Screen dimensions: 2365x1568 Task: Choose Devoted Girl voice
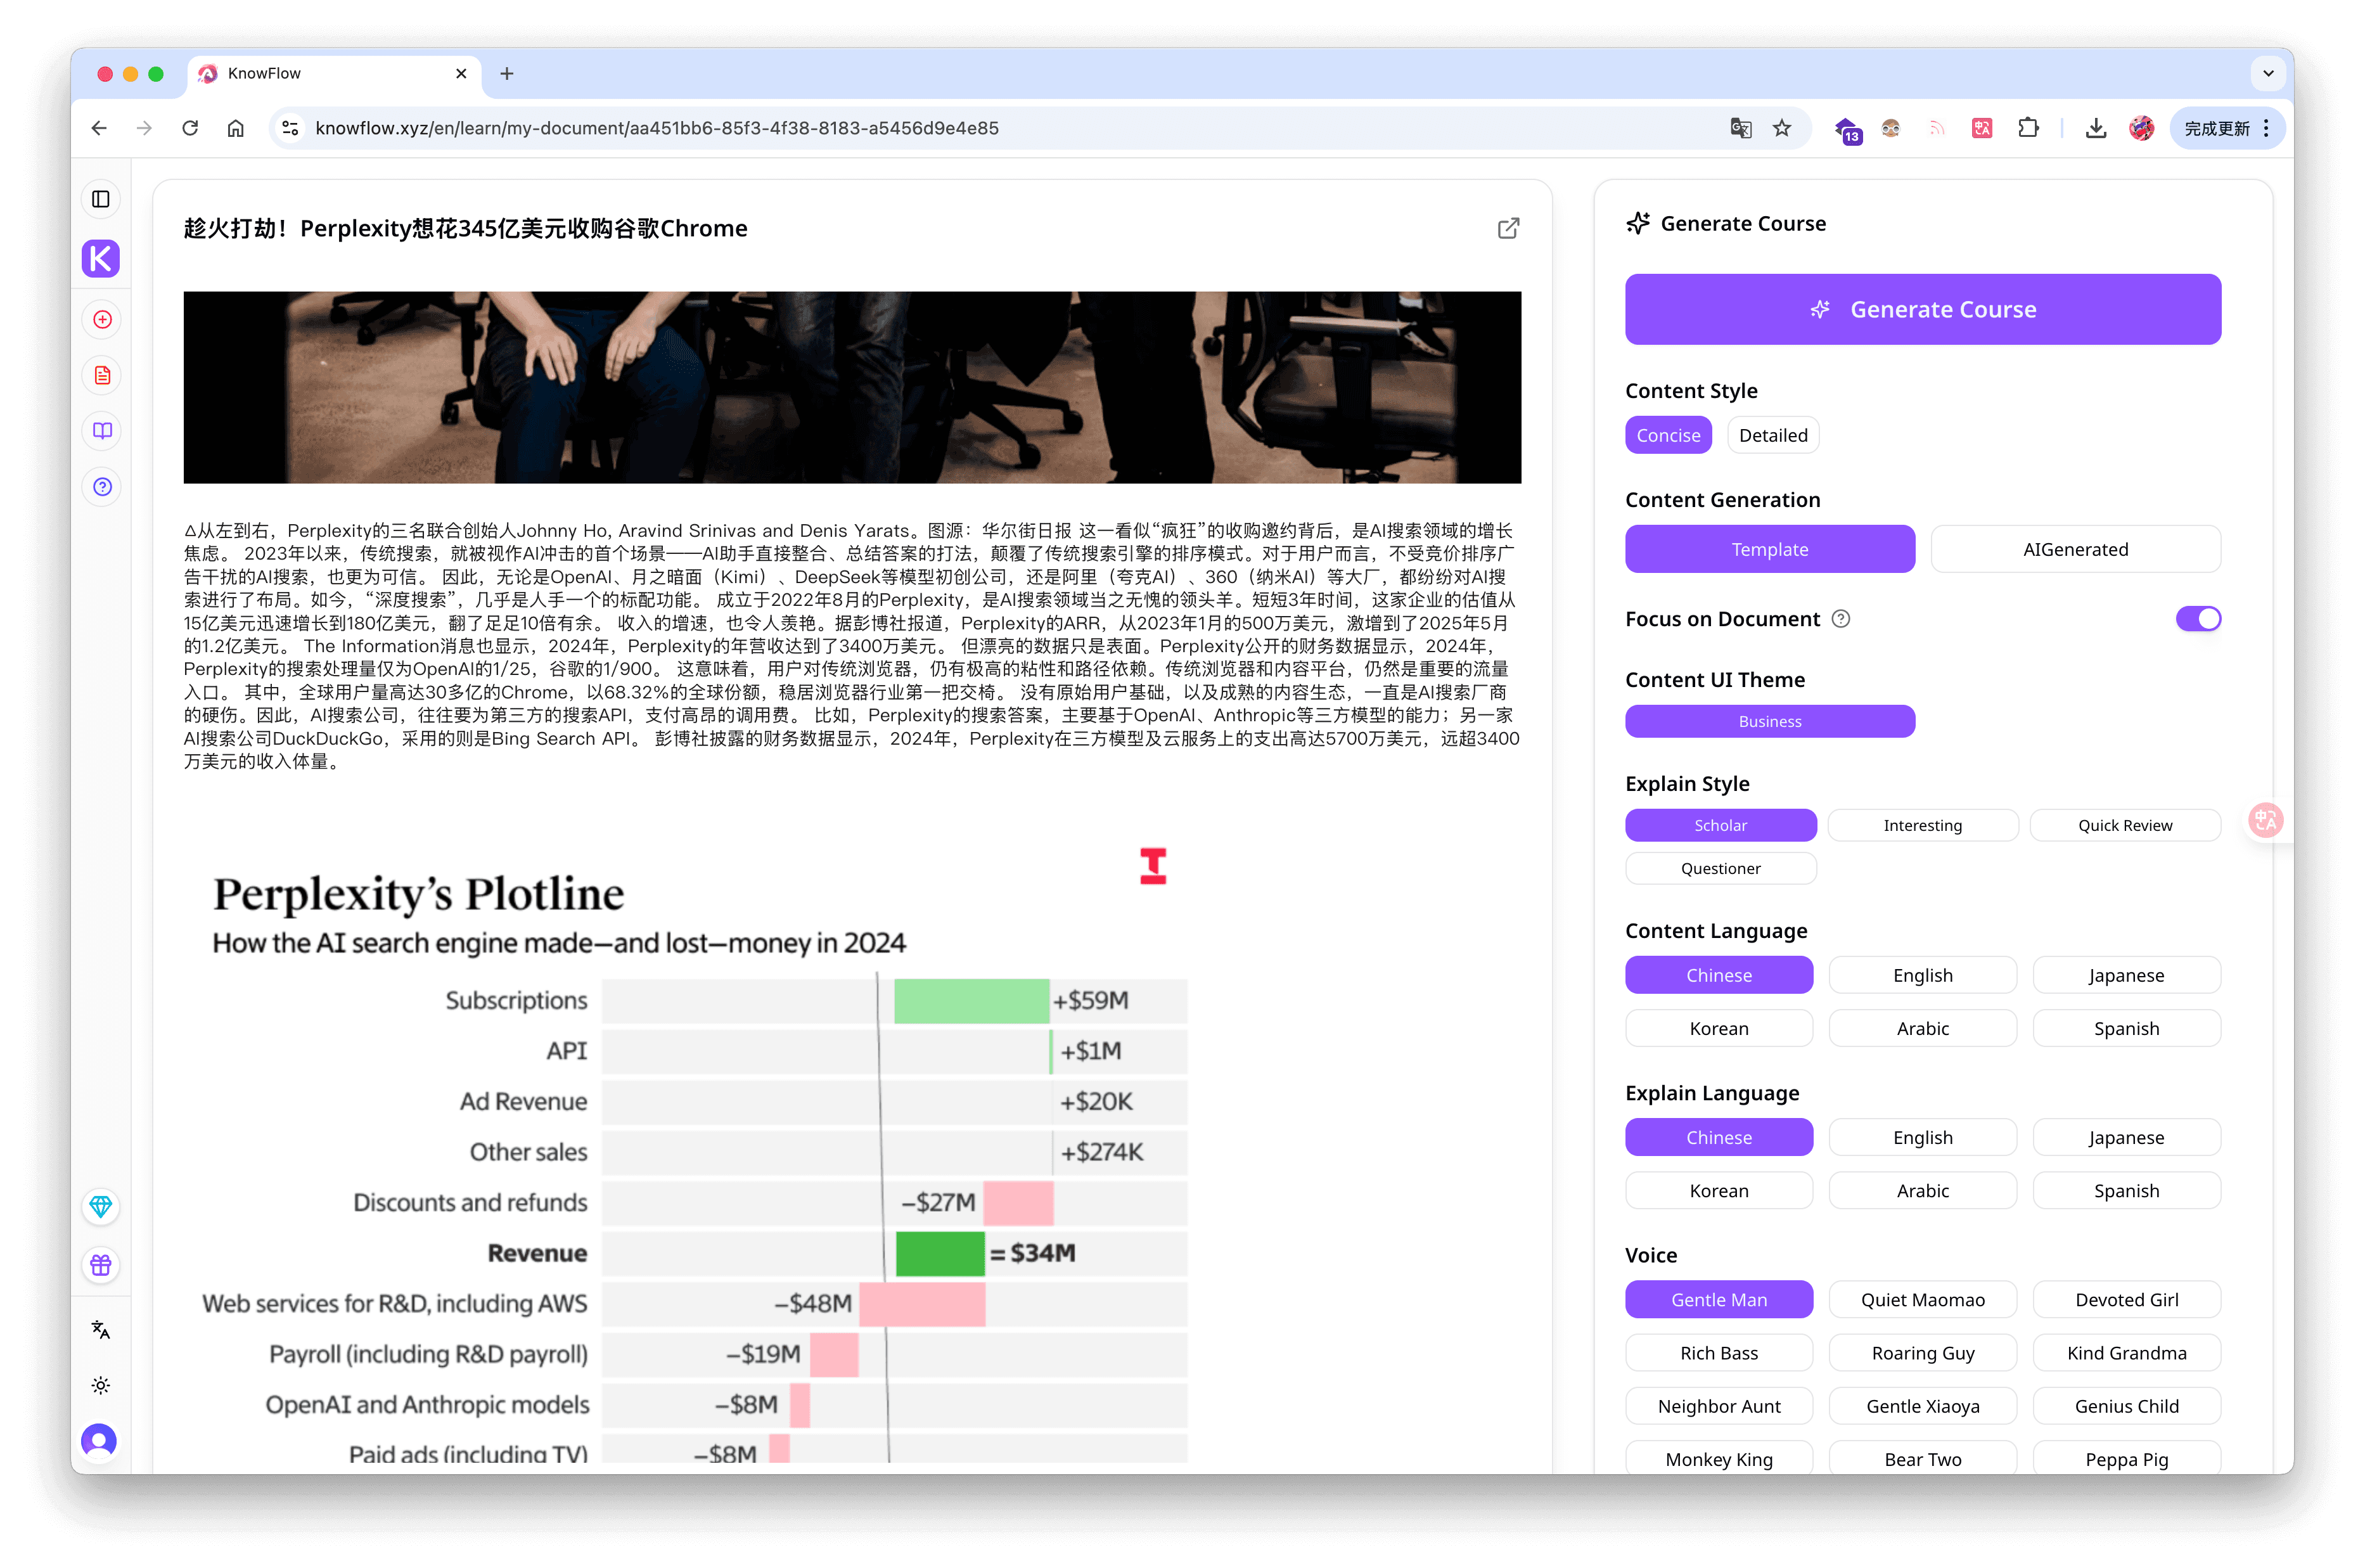[2126, 1299]
